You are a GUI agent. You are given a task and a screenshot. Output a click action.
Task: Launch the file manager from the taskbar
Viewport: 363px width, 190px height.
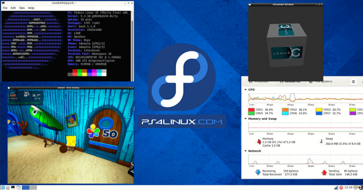(8, 187)
